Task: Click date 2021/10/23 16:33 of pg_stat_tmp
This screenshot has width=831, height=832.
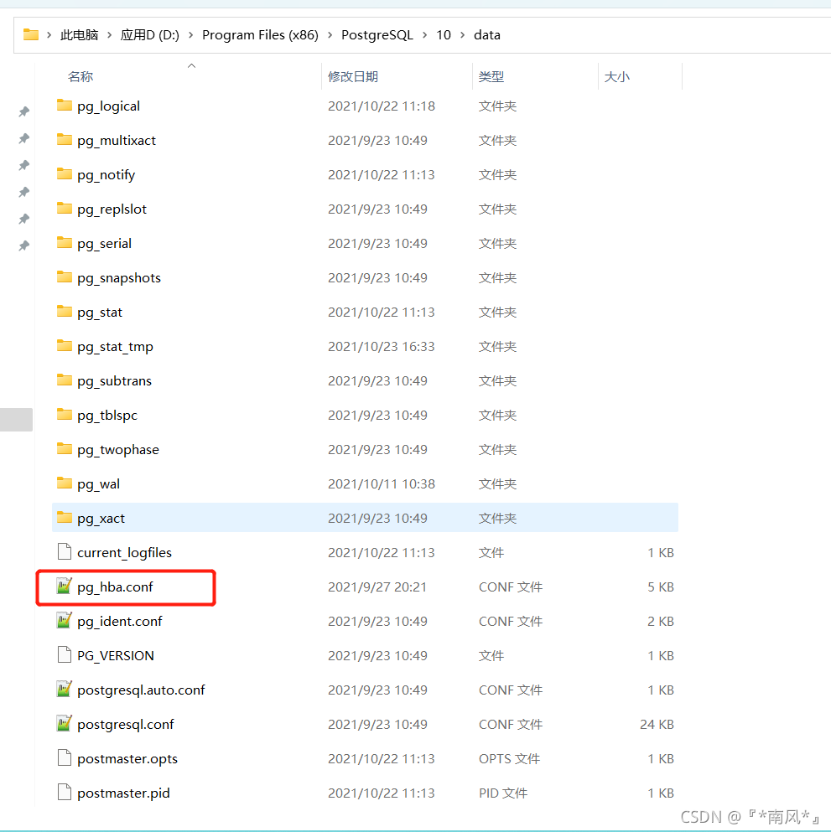Action: (x=382, y=347)
